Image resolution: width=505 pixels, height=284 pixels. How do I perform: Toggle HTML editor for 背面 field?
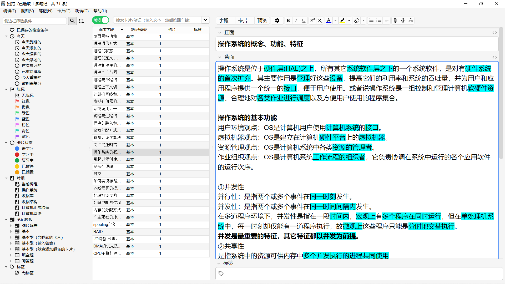[x=495, y=57]
